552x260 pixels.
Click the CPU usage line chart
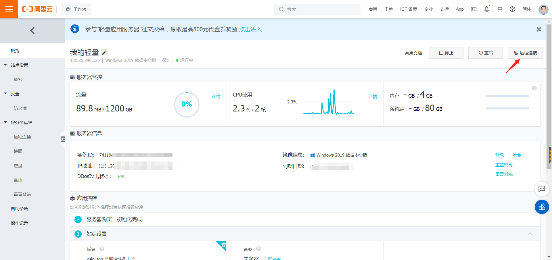328,102
